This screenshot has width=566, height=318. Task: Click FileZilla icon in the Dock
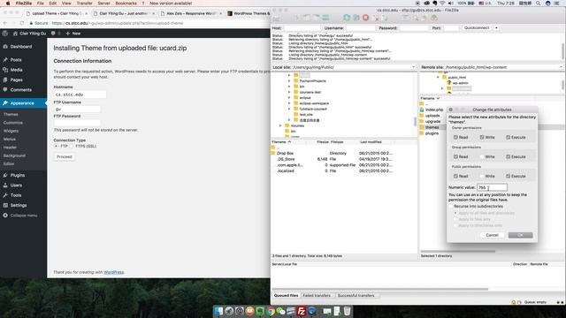tap(302, 311)
